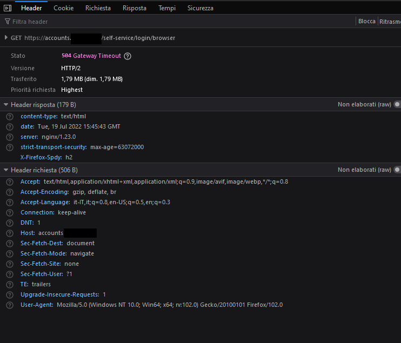Click the gzip, deflate, br value
This screenshot has height=343, width=401.
[95, 192]
